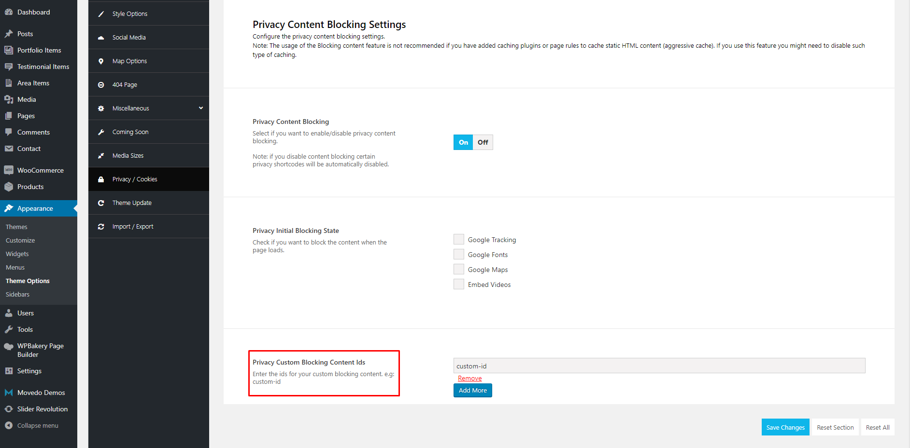Expand the Miscellaneous section arrow
This screenshot has height=448, width=910.
(201, 108)
